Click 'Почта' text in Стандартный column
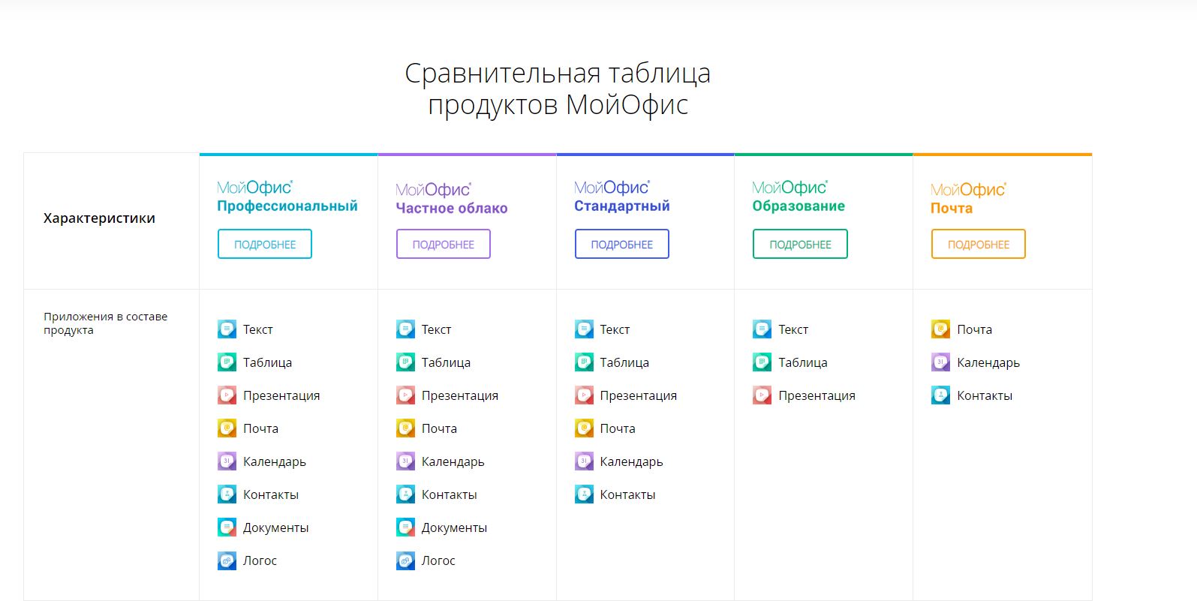This screenshot has width=1197, height=601. (x=618, y=428)
